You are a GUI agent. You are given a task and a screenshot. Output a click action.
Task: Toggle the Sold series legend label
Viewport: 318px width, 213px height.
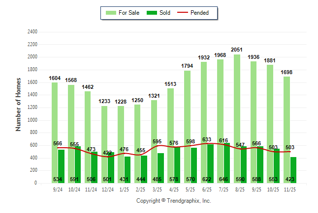click(165, 13)
